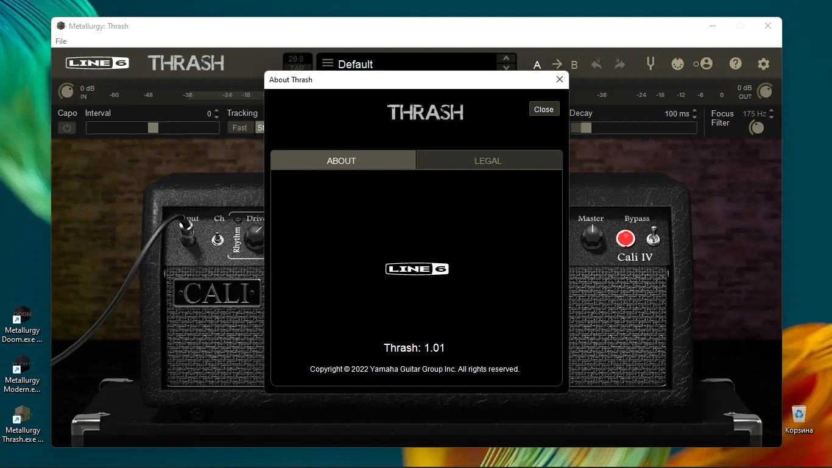The height and width of the screenshot is (468, 832).
Task: Click the Capo Interval slider
Action: [153, 128]
